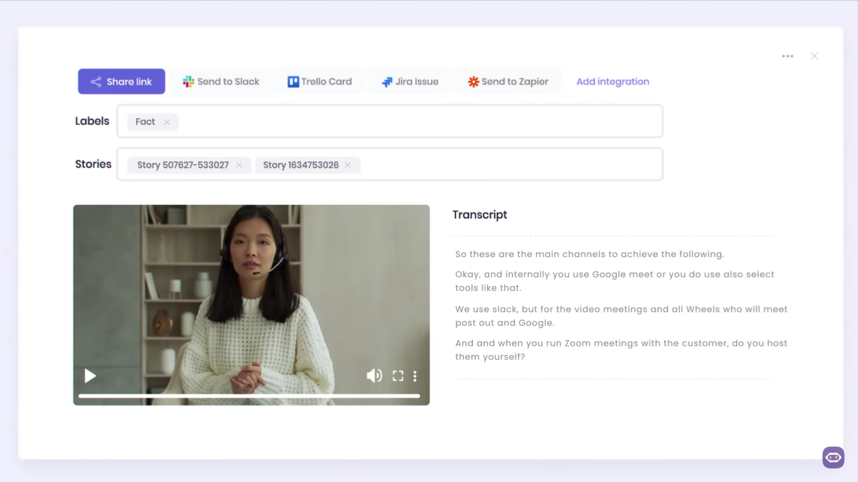858x482 pixels.
Task: Mute the video audio
Action: (x=374, y=375)
